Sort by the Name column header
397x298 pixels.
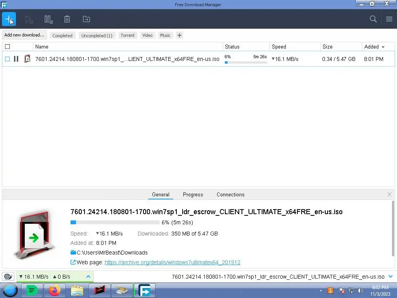[128, 47]
